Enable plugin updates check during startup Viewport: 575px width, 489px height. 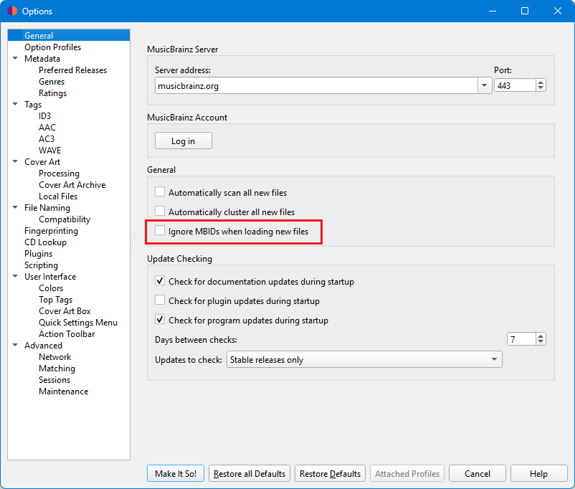[160, 301]
